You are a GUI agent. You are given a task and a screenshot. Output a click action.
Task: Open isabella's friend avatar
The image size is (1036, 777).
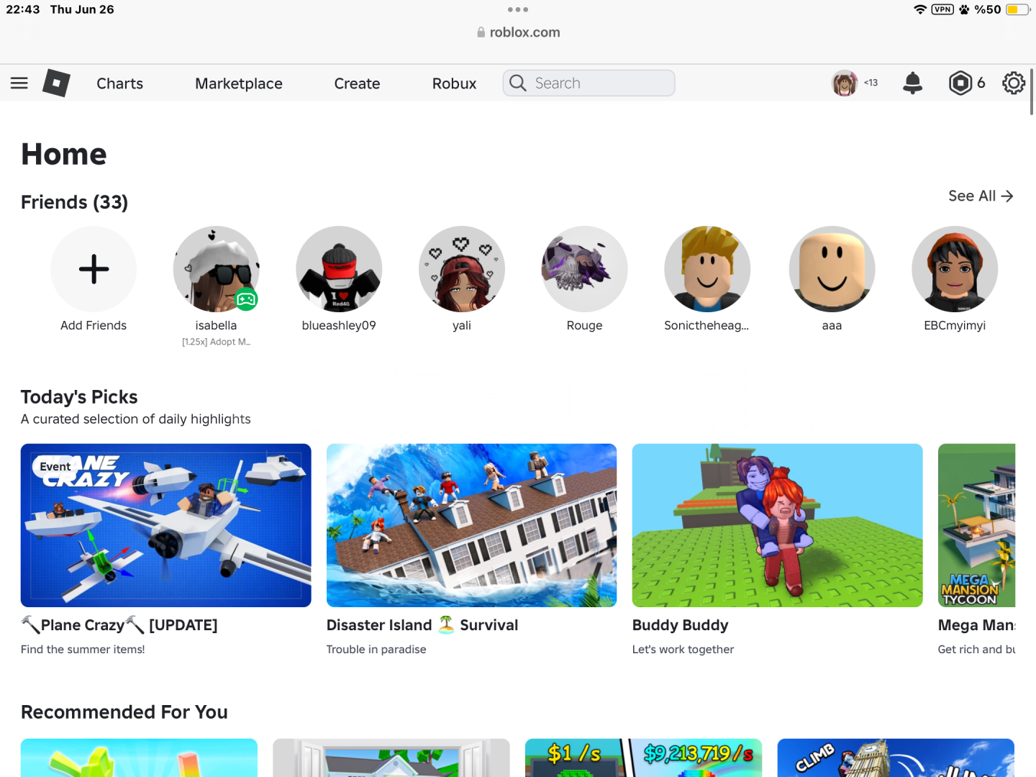tap(216, 269)
